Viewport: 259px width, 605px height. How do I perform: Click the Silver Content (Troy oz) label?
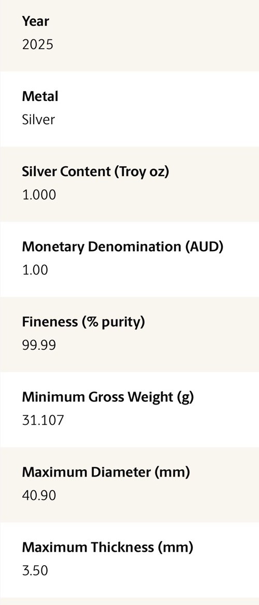[x=95, y=171]
